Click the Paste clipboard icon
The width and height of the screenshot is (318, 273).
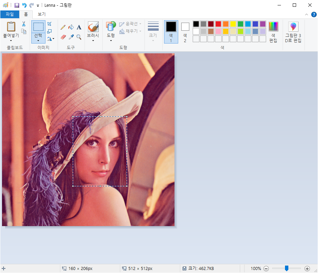point(11,27)
